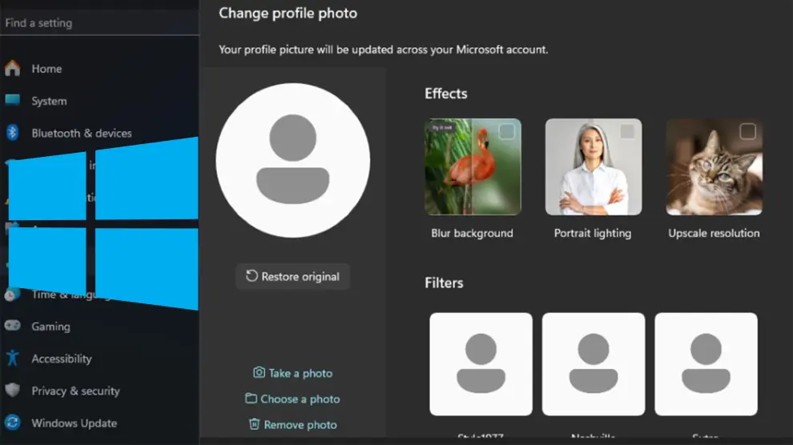Open Bluetooth & devices settings
This screenshot has height=445, width=793.
pyautogui.click(x=81, y=133)
